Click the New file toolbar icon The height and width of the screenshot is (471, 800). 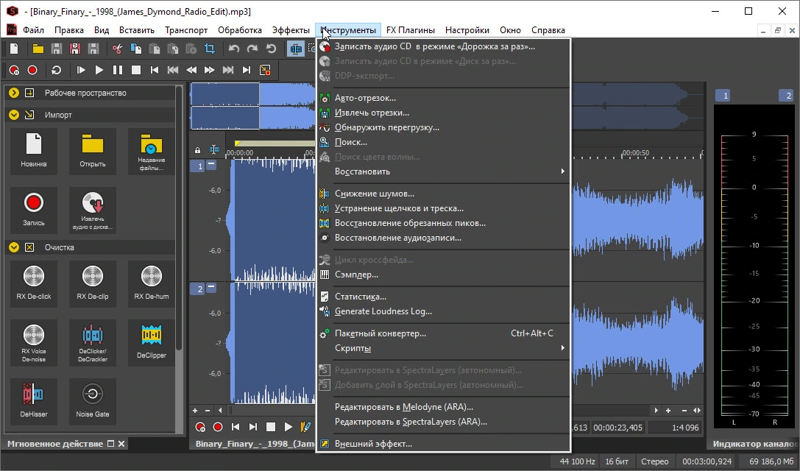[14, 49]
